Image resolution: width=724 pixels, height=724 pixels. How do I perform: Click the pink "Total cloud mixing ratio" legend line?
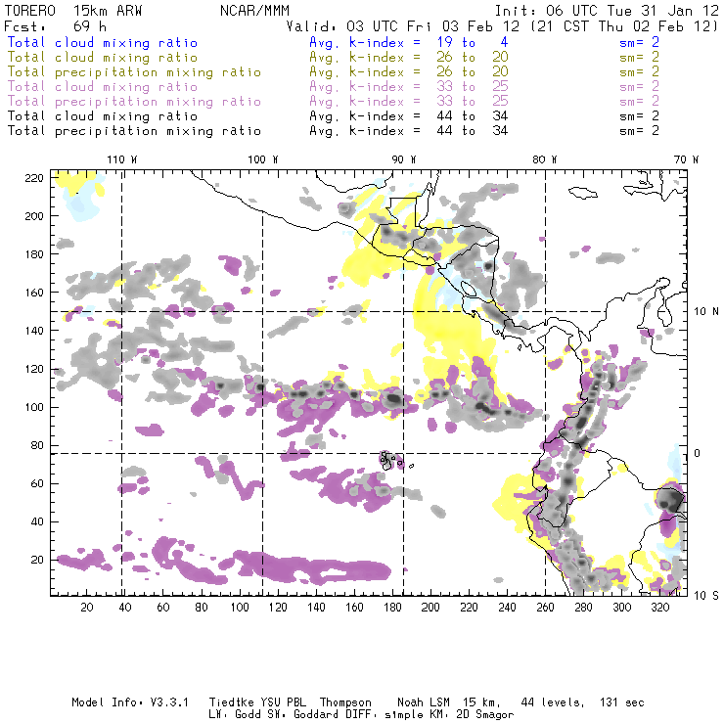click(x=103, y=87)
